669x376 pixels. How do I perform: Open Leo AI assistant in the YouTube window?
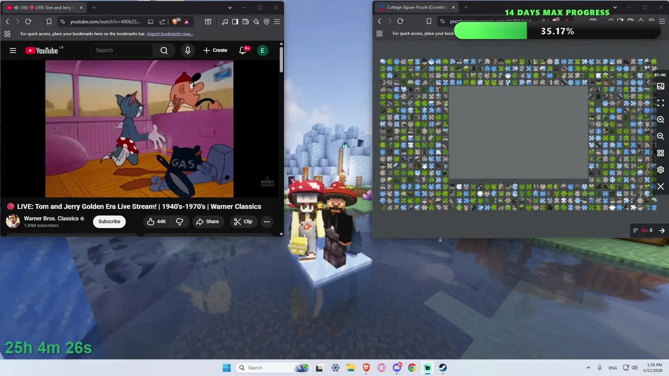tap(256, 21)
